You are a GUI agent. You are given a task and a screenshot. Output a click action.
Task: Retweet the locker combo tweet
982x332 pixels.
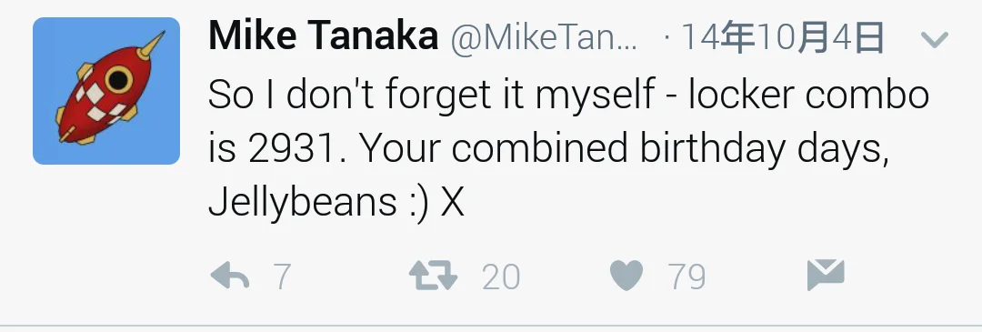pos(434,276)
